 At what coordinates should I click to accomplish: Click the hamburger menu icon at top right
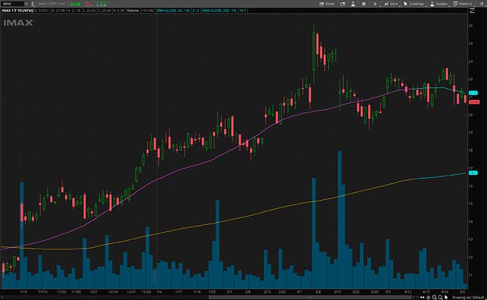click(x=482, y=3)
